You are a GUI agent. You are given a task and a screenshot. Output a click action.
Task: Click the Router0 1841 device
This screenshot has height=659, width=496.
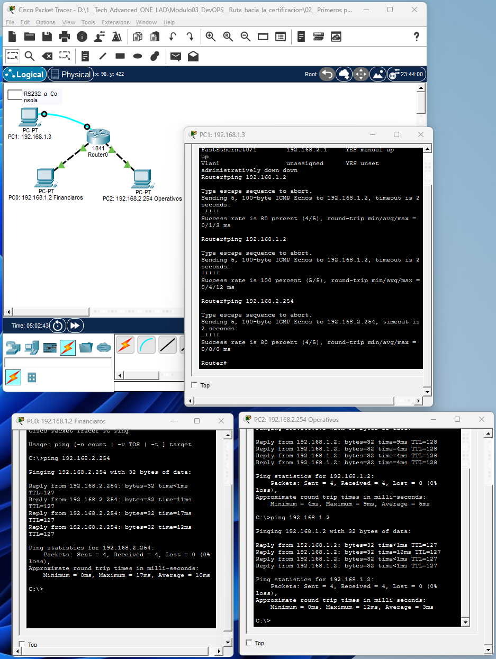pyautogui.click(x=98, y=137)
